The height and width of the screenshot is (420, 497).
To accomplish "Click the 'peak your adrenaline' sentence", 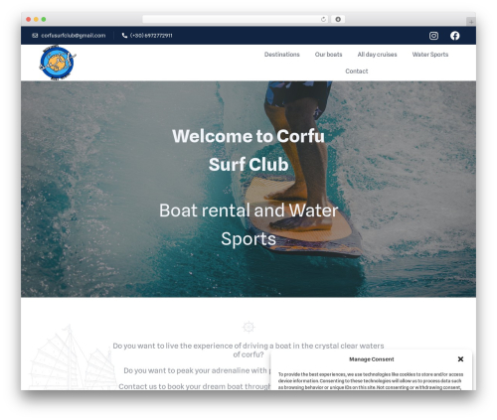I will pos(197,370).
